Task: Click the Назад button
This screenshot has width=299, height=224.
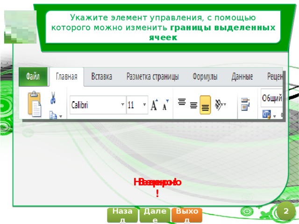Action: pos(122,215)
